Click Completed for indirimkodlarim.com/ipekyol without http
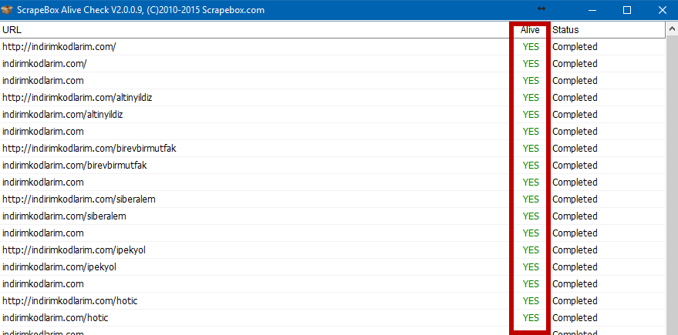Viewport: 678px width, 335px height. (575, 267)
